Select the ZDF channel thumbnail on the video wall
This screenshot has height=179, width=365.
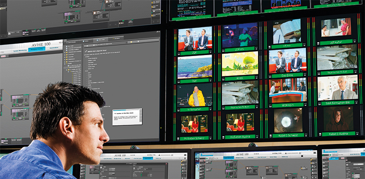[195, 39]
